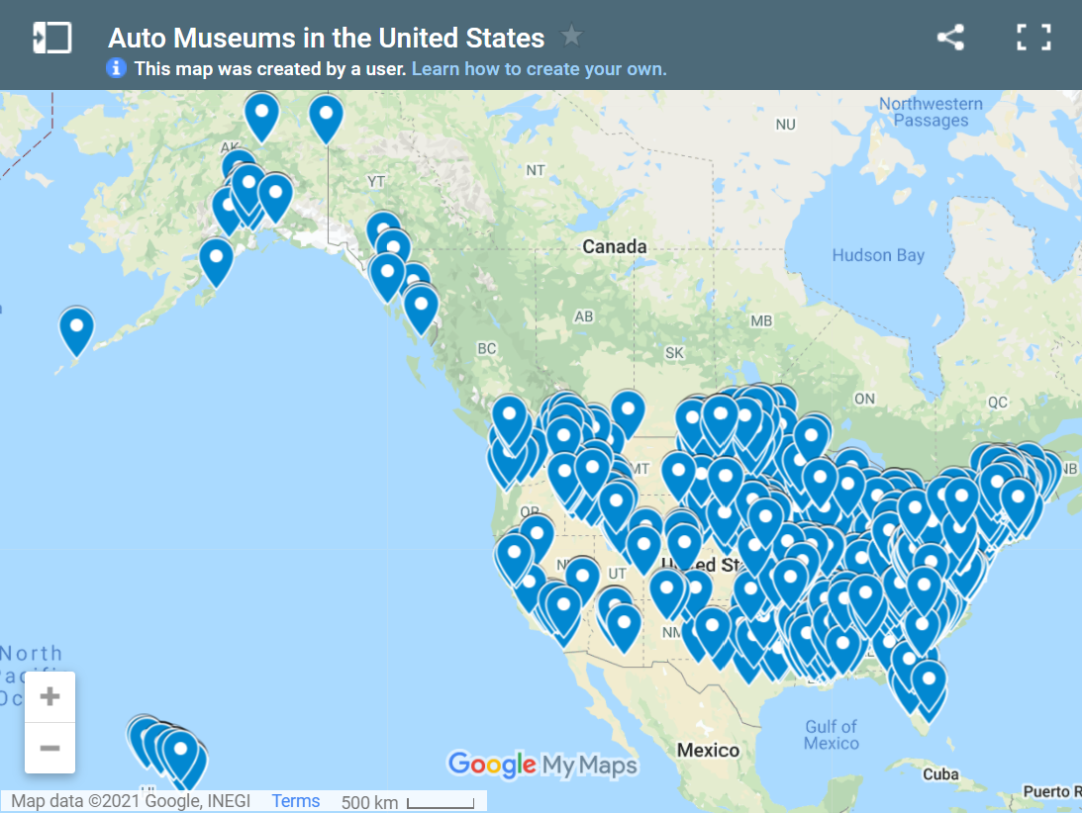Toggle fullscreen view of the map
The height and width of the screenshot is (813, 1082).
1033,37
